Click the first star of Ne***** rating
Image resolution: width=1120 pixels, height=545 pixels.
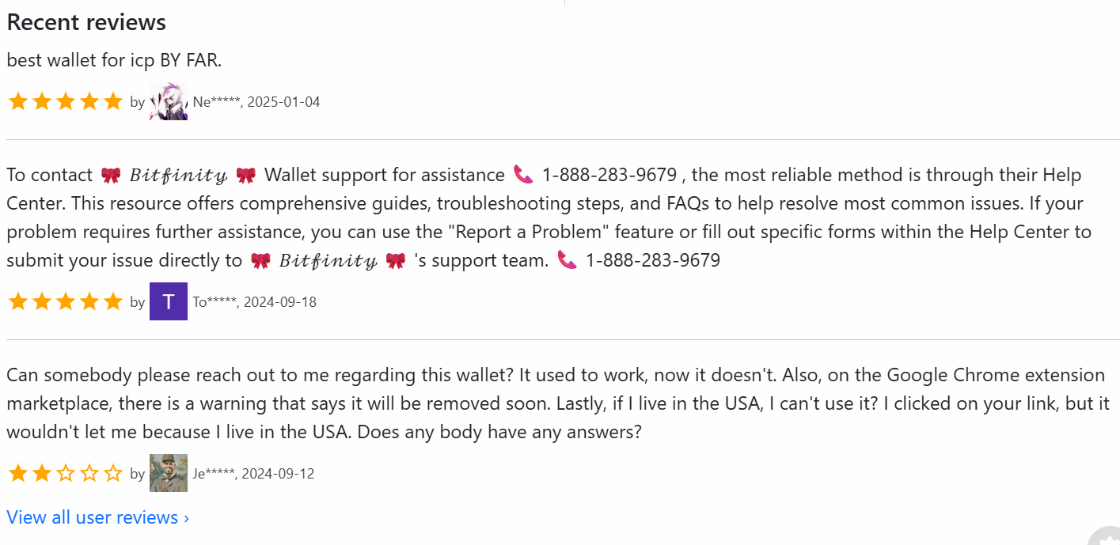tap(18, 101)
